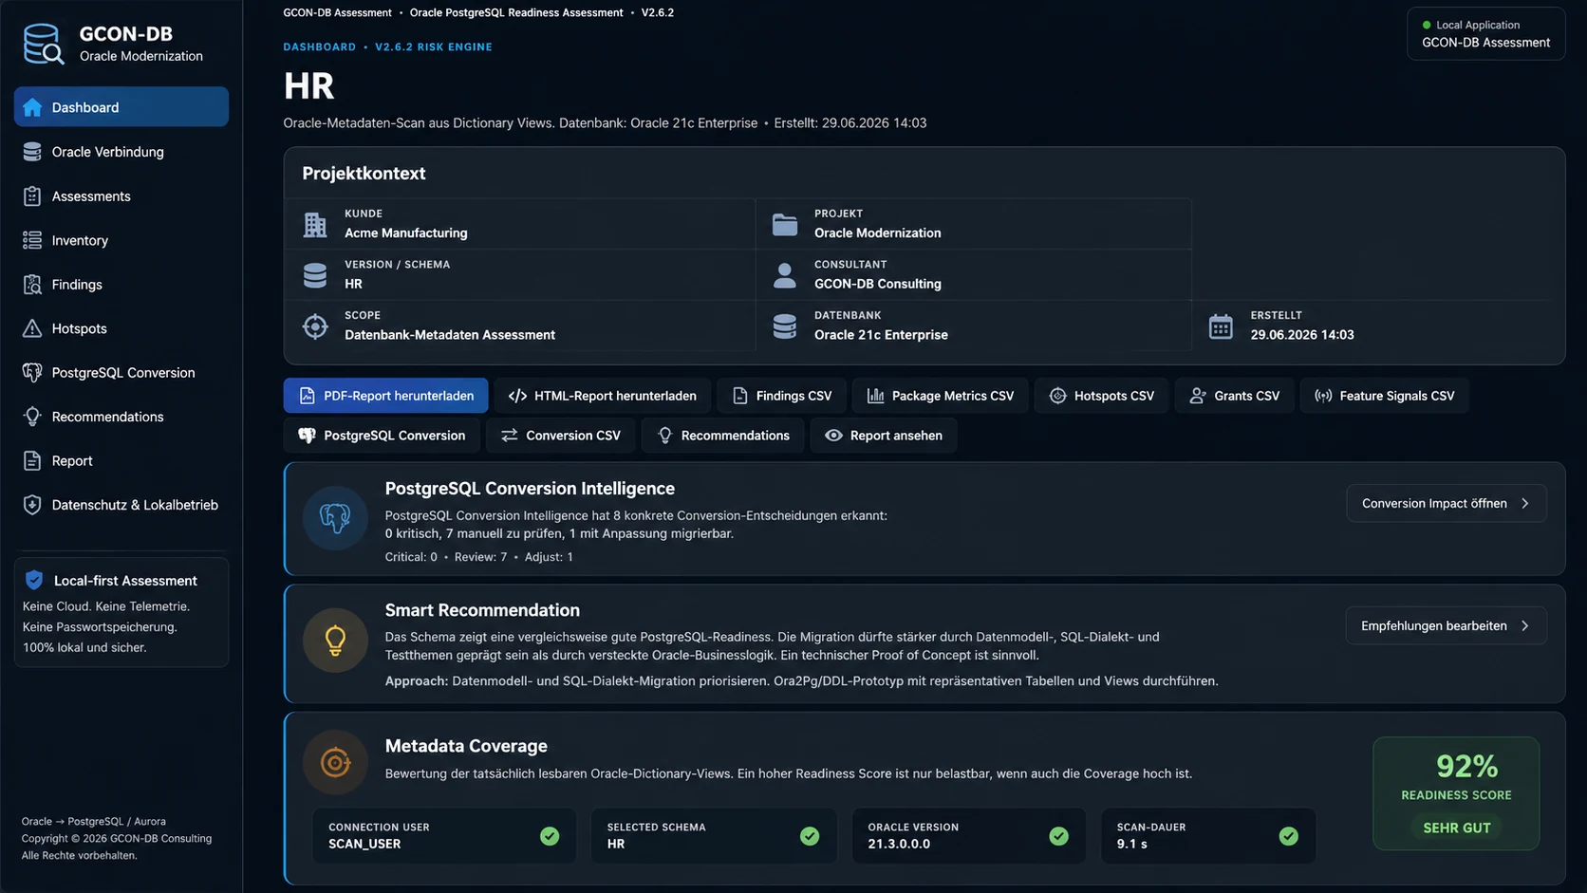Click the green check for Selected Schema
The height and width of the screenshot is (893, 1587).
coord(810,836)
